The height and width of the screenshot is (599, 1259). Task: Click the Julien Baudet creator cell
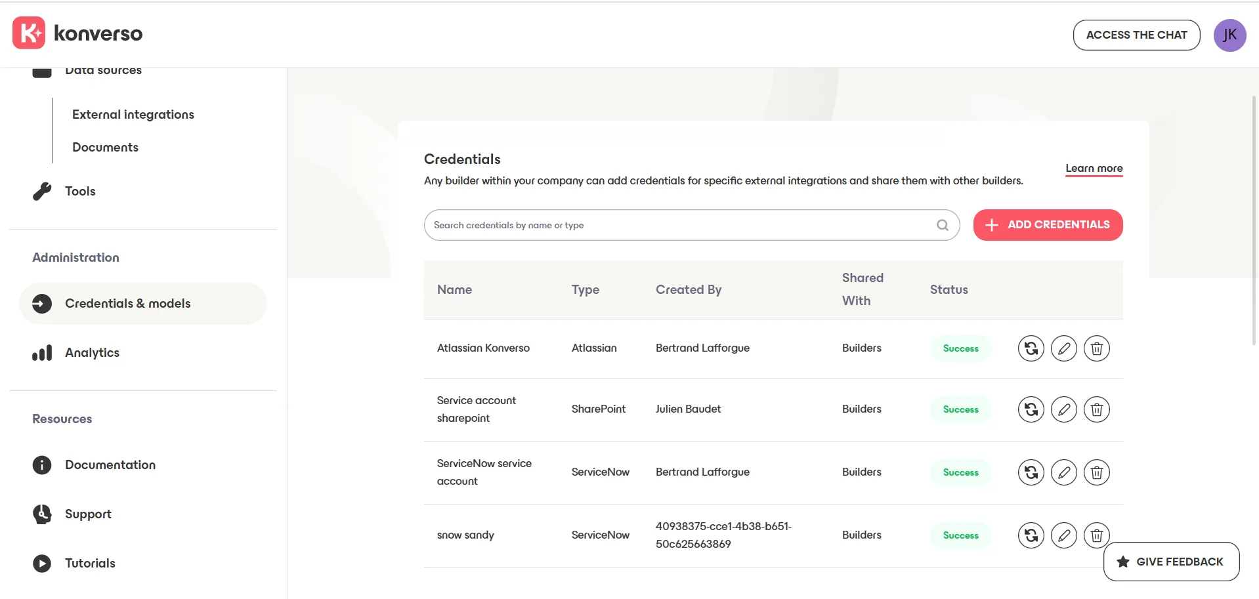[688, 409]
